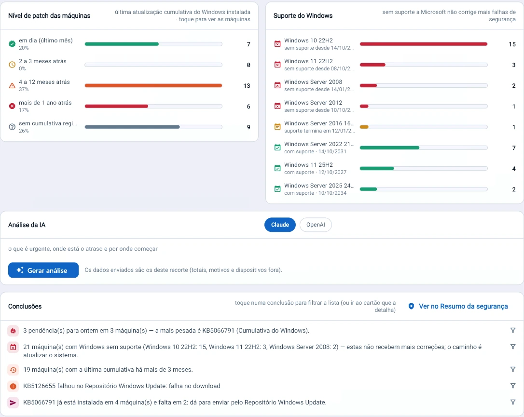Click the 'Suporte do Windows' card title
Screen dimensions: 524x417
(x=303, y=16)
